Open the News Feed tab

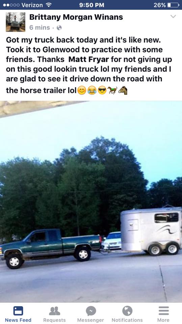coord(18,314)
